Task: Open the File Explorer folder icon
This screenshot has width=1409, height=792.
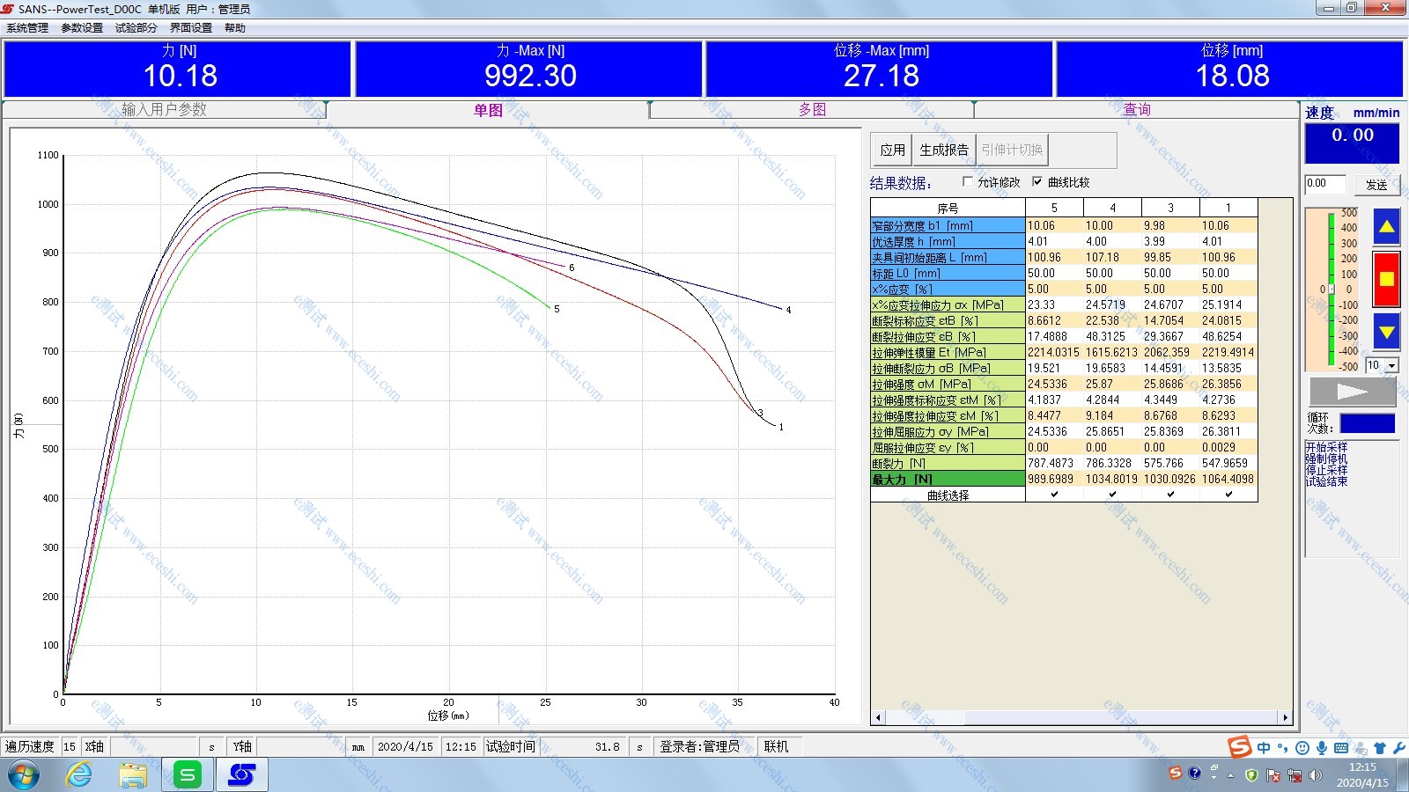Action: [x=133, y=774]
